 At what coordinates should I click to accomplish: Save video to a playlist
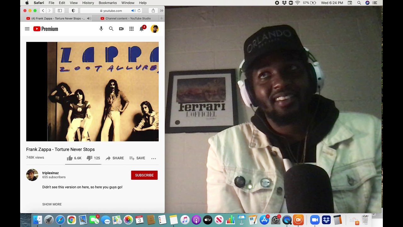click(x=137, y=158)
